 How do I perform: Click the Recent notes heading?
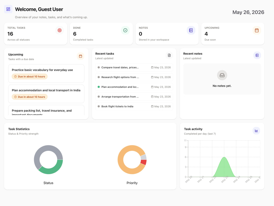[x=193, y=54]
